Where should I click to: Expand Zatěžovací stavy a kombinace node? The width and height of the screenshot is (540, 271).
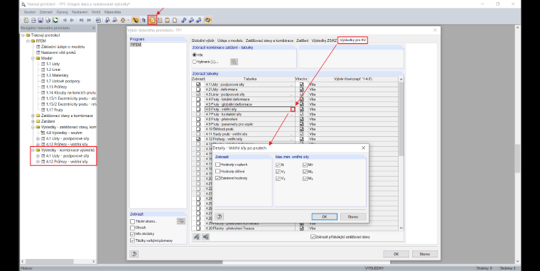point(33,116)
